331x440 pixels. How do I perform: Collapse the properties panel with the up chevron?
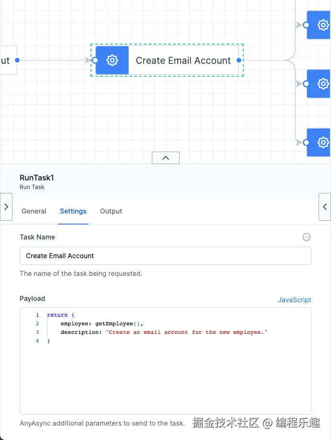166,158
